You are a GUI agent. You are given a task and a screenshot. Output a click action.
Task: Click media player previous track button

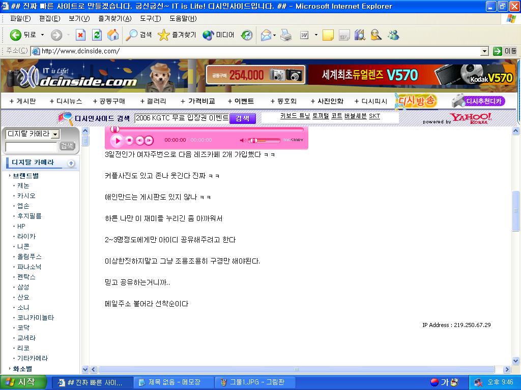139,141
